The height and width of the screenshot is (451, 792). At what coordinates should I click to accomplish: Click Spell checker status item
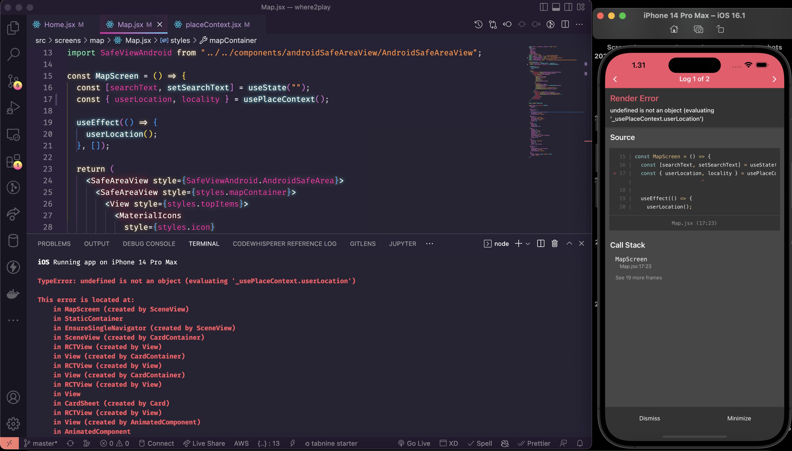click(480, 443)
